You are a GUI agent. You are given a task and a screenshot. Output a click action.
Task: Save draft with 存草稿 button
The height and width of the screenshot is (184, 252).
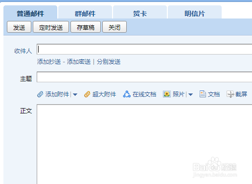[x=86, y=27]
